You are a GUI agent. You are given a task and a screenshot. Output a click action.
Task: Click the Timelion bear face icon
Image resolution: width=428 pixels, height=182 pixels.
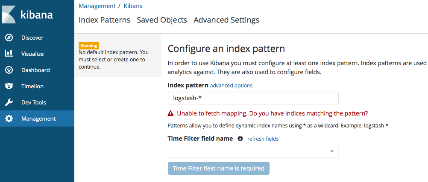pos(9,86)
